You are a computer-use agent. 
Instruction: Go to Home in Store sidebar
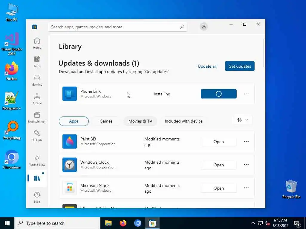pos(37,44)
